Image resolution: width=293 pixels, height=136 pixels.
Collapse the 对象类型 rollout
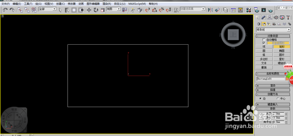(272, 36)
